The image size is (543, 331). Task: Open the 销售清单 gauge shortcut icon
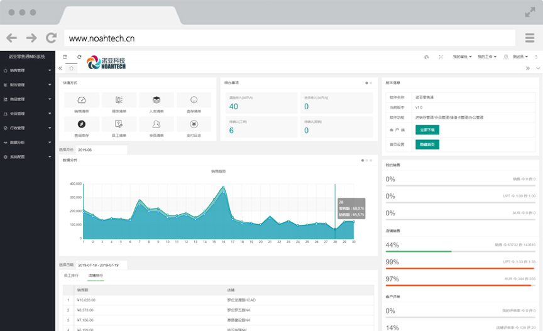pos(80,100)
